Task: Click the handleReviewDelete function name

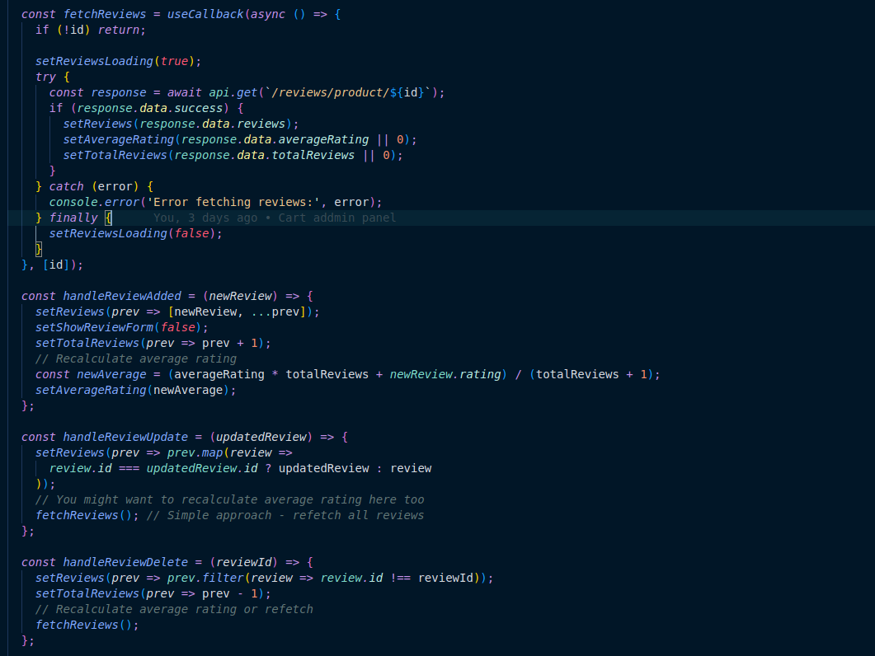Action: point(125,562)
